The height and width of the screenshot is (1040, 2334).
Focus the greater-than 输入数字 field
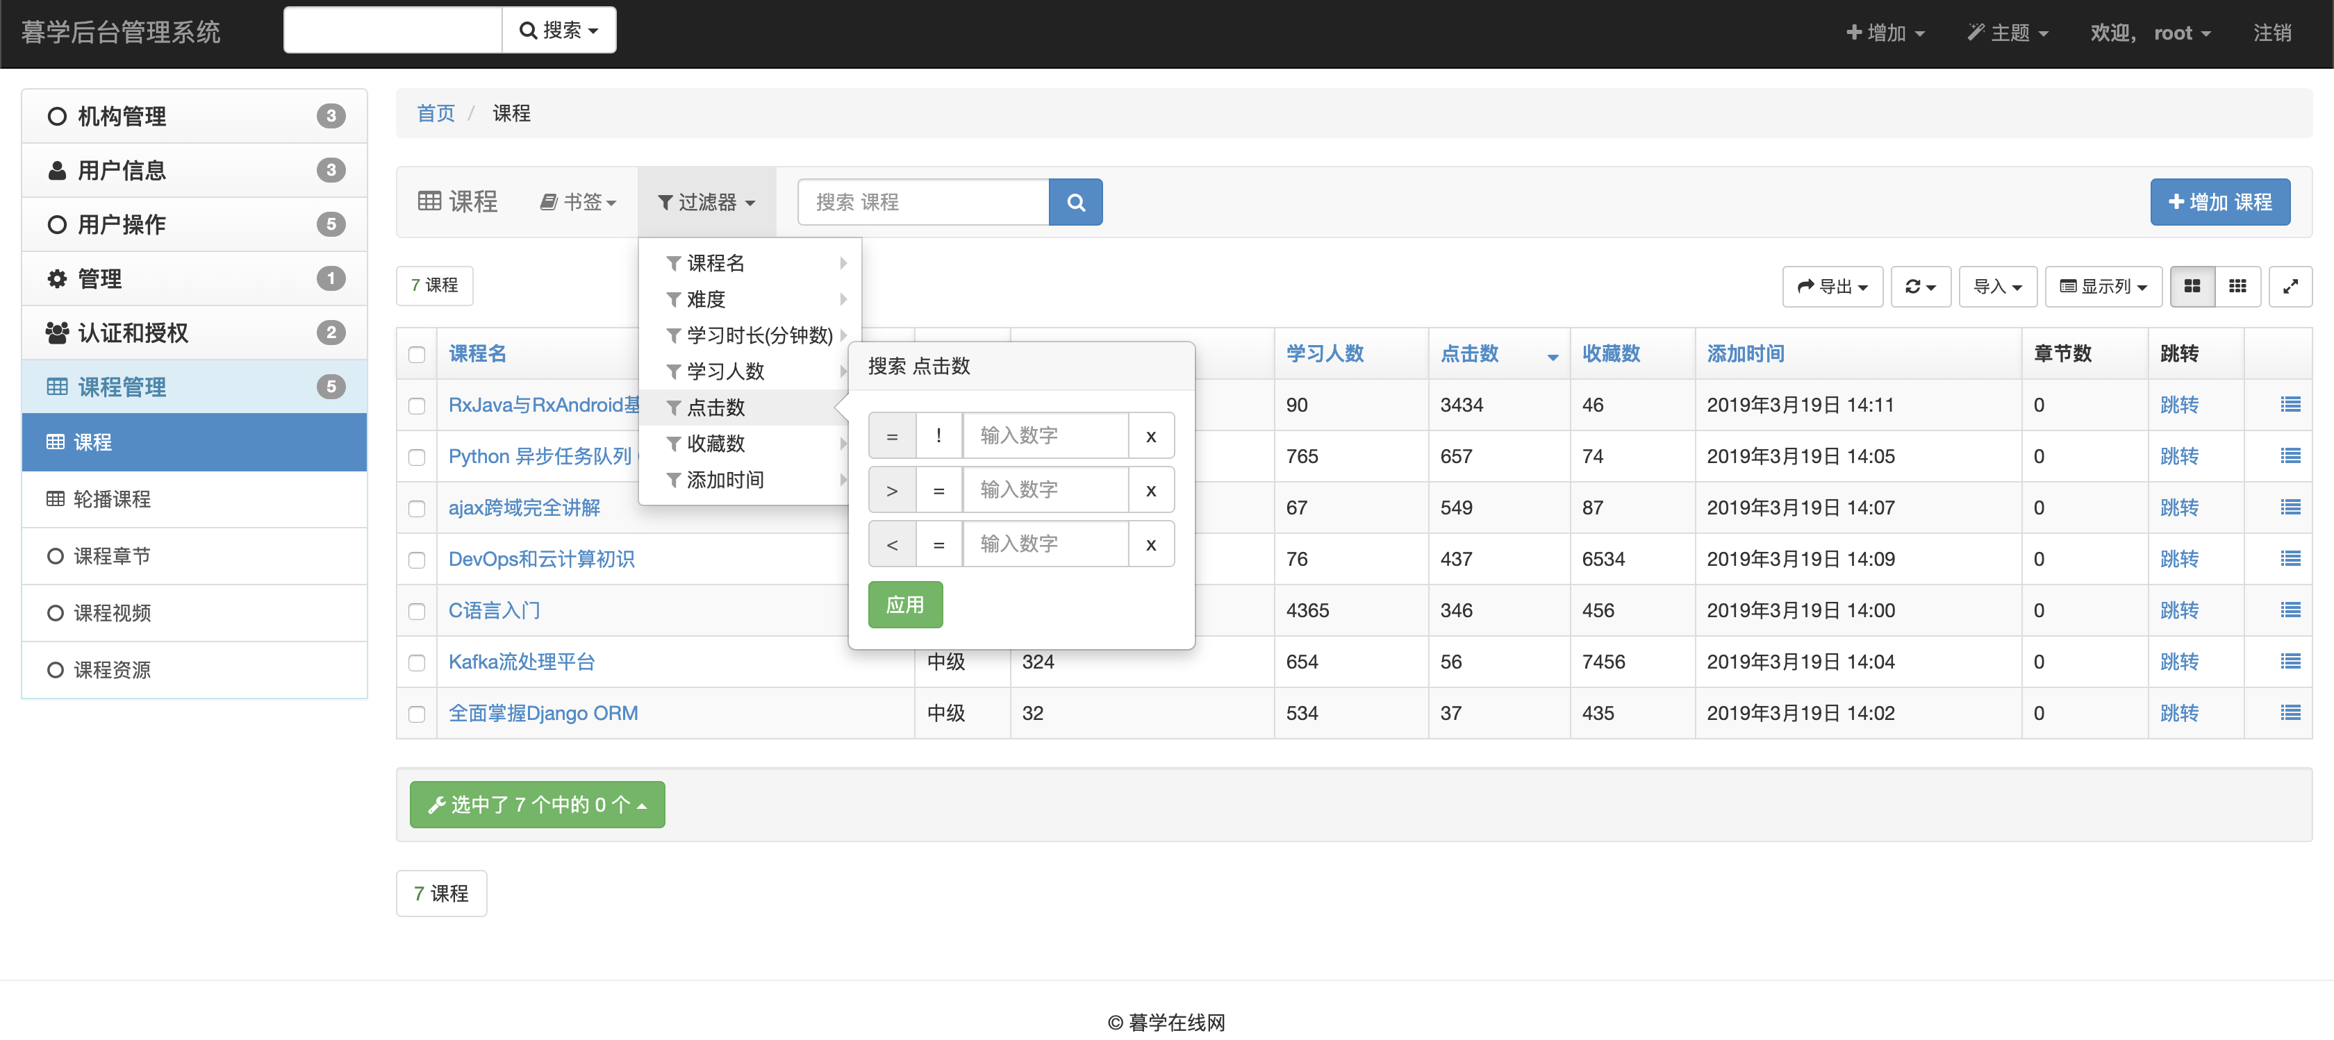pyautogui.click(x=1044, y=490)
